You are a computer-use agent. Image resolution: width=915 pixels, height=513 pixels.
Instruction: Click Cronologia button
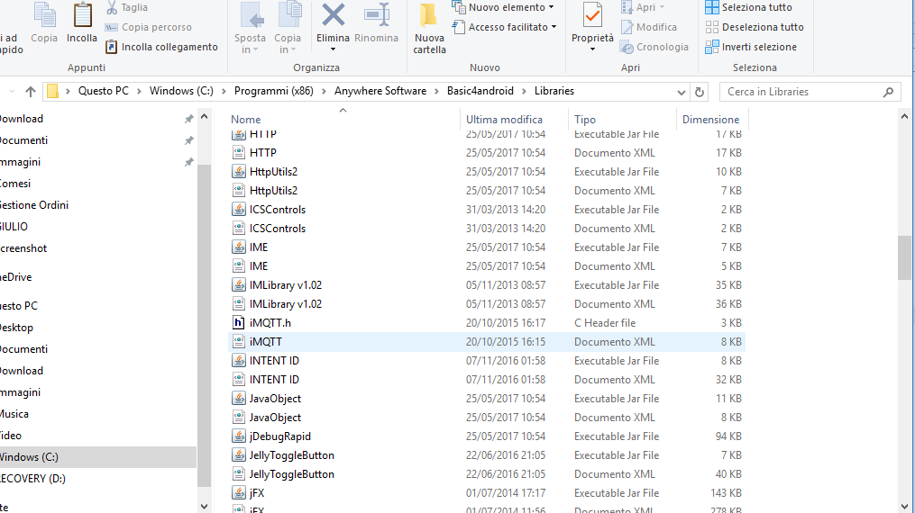(x=654, y=47)
